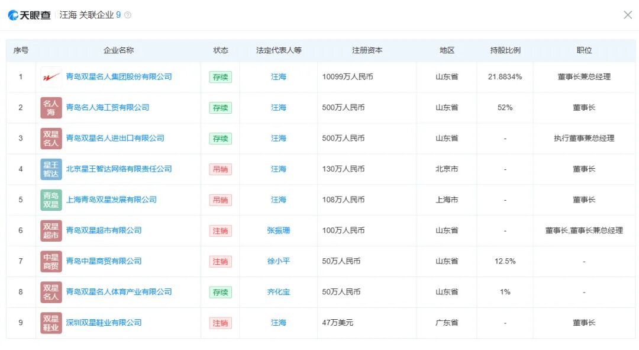
Task: Click the 董事长兼总经理 position cell in row 1
Action: coord(584,76)
